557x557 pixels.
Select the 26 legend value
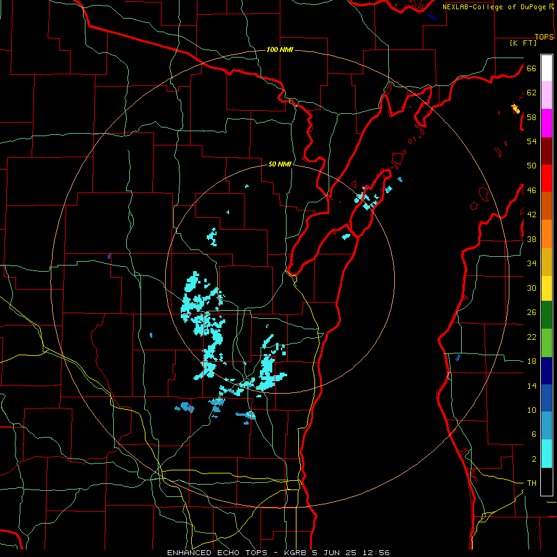click(532, 313)
